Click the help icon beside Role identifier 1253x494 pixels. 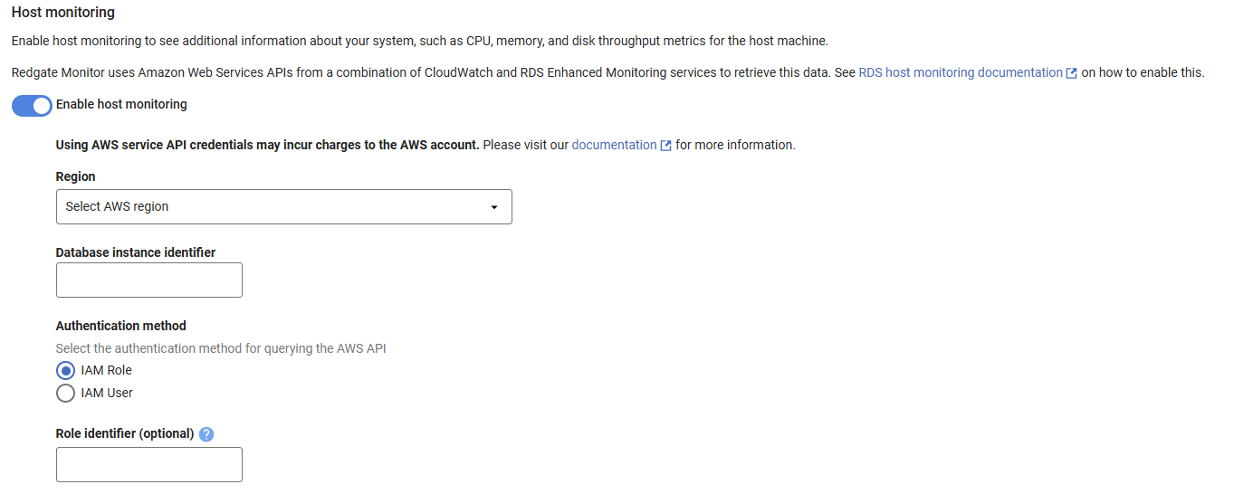coord(206,434)
